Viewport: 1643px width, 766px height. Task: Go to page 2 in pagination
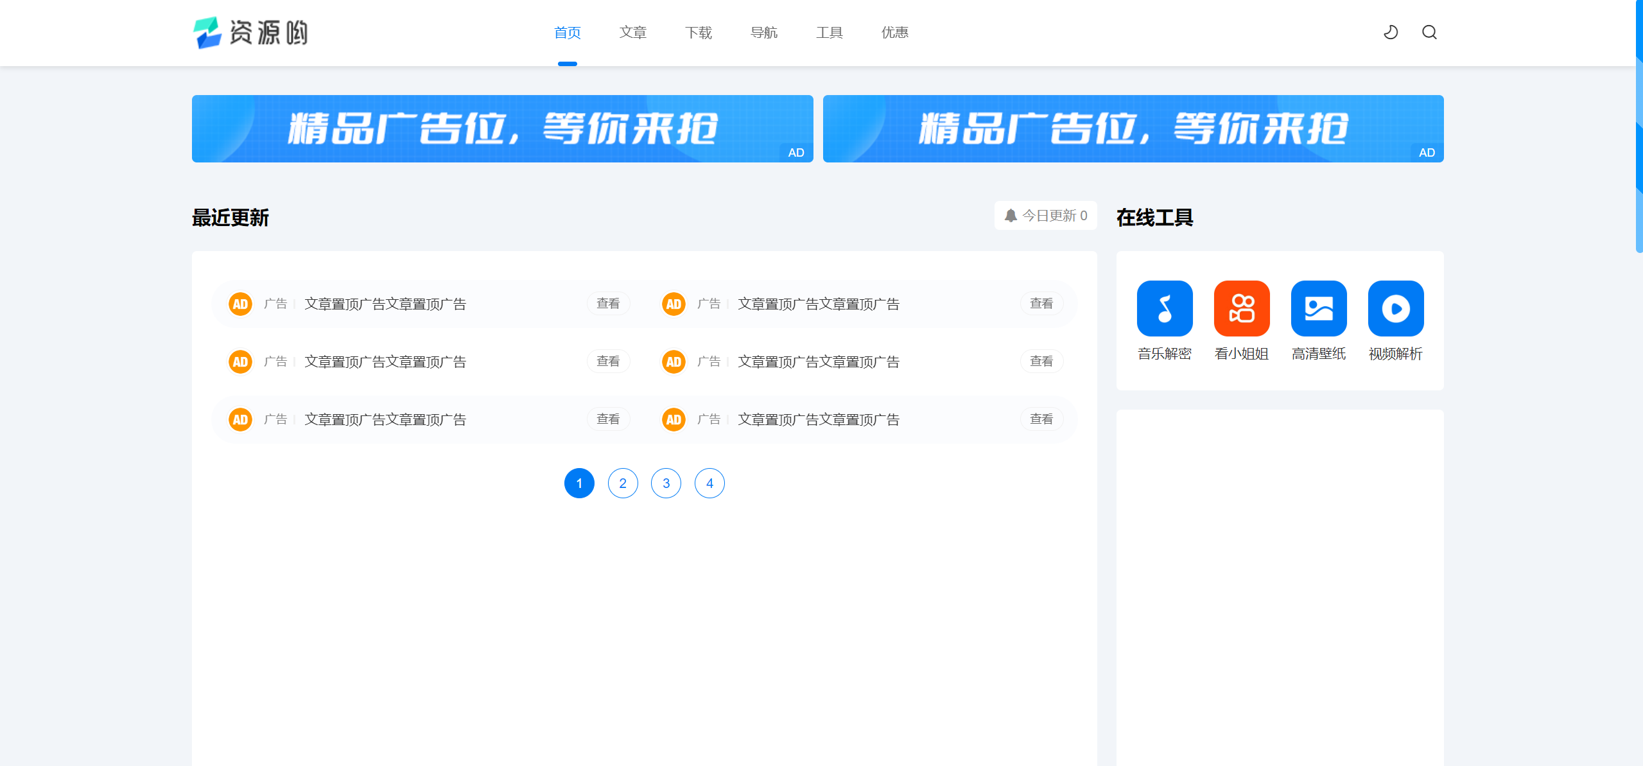click(623, 483)
